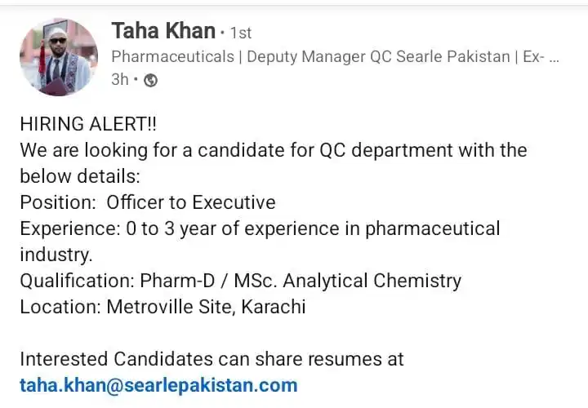Click the 3h post timestamp
The width and height of the screenshot is (588, 408).
[x=120, y=80]
